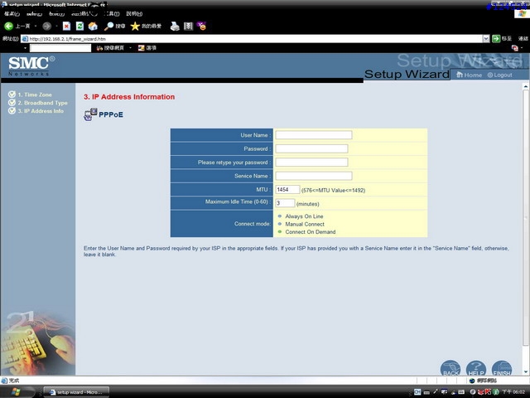Open the Help menu in menu bar
Screen dimensions: 530x398
click(134, 13)
